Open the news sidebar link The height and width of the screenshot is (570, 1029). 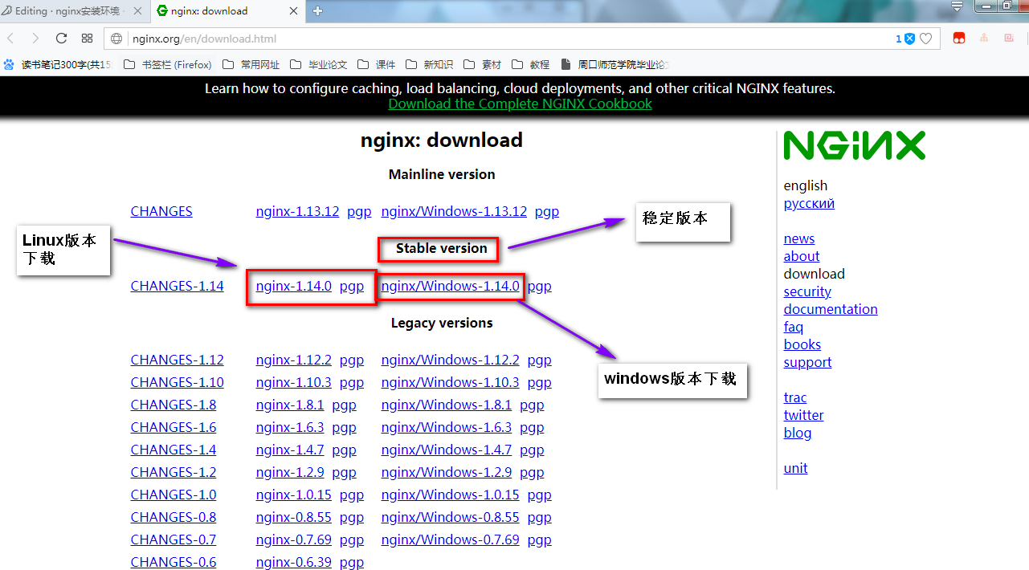pos(799,238)
